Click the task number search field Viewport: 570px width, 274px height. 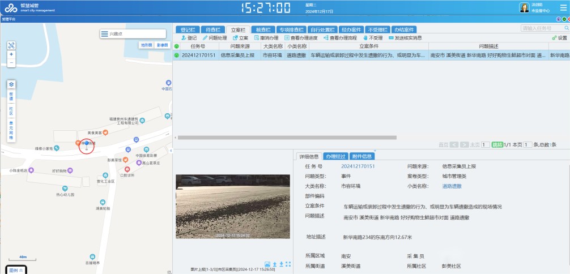pos(543,28)
